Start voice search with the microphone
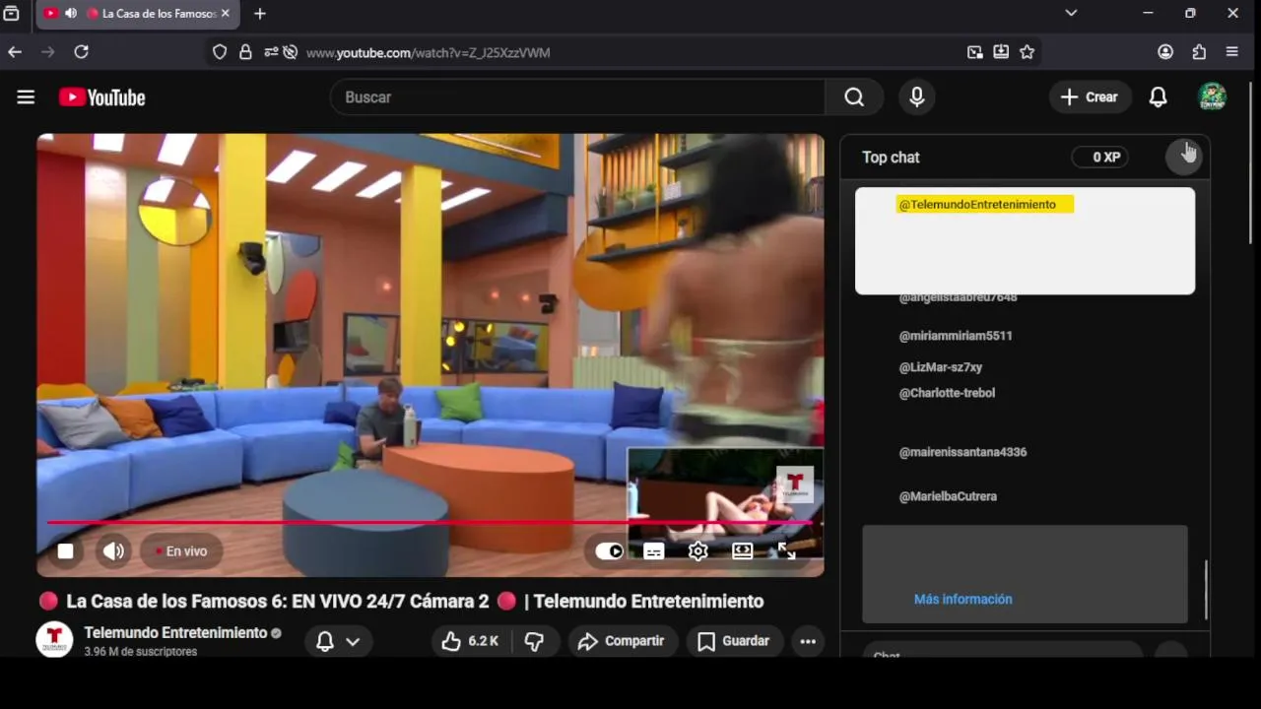Image resolution: width=1261 pixels, height=709 pixels. pos(917,97)
